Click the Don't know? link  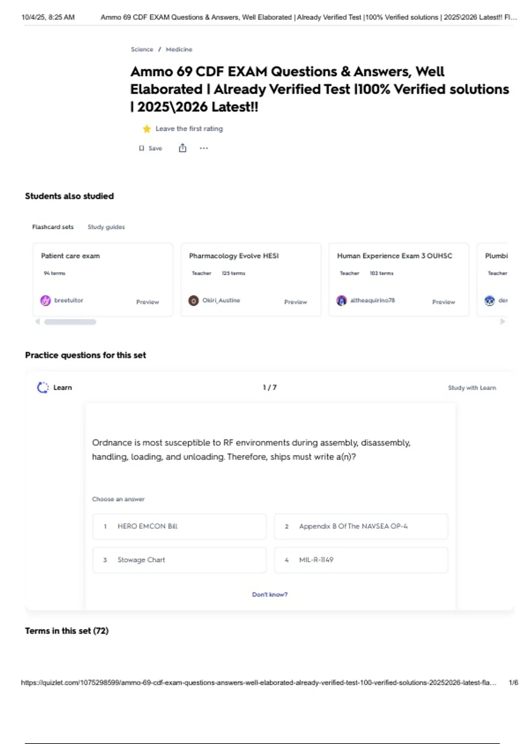[270, 594]
